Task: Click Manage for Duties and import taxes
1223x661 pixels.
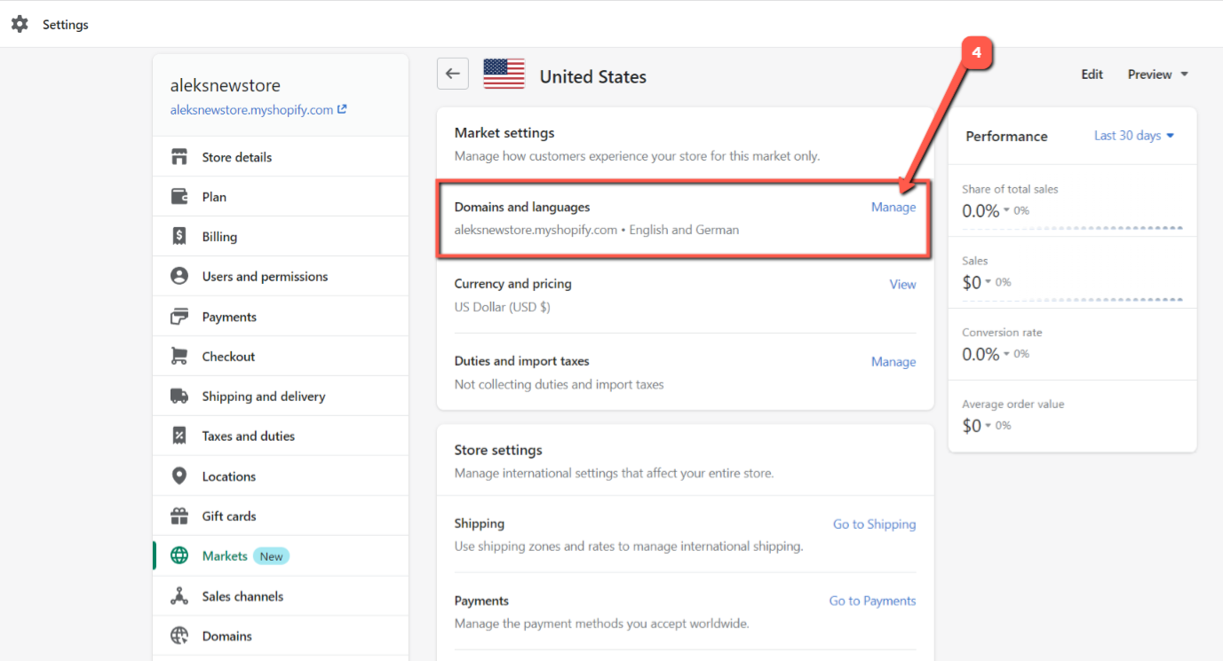Action: click(893, 361)
